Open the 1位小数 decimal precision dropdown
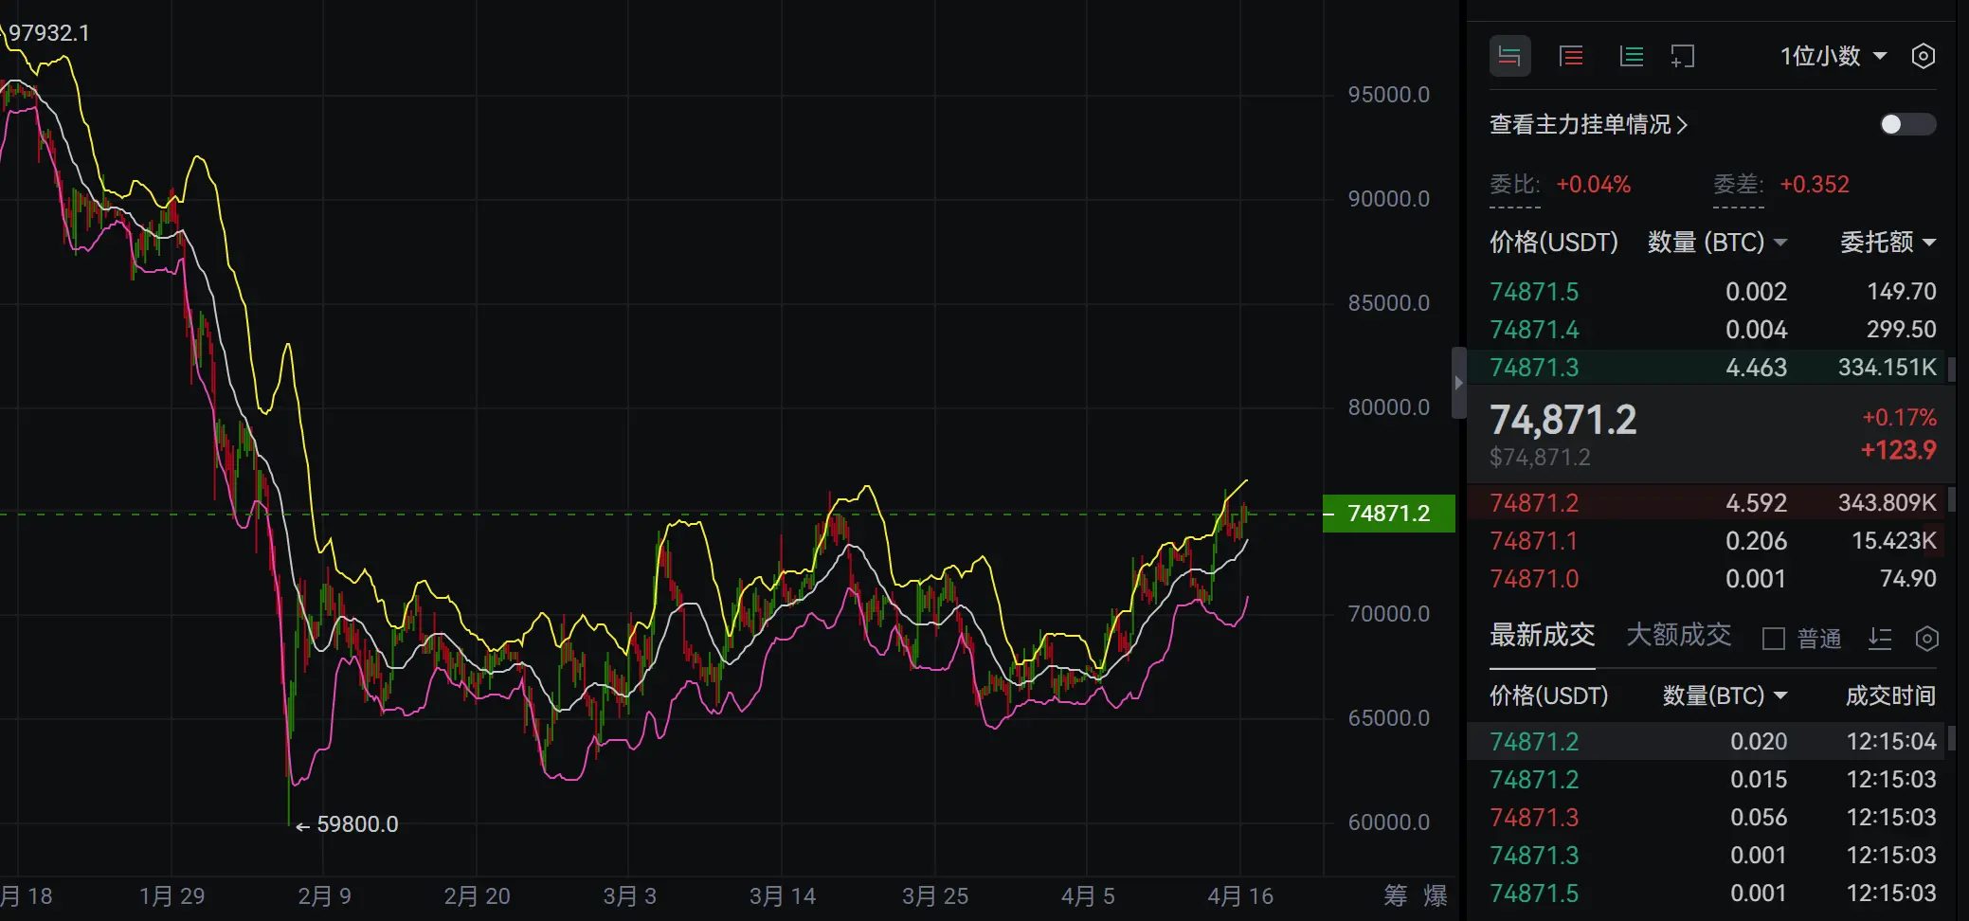This screenshot has width=1969, height=921. point(1834,56)
